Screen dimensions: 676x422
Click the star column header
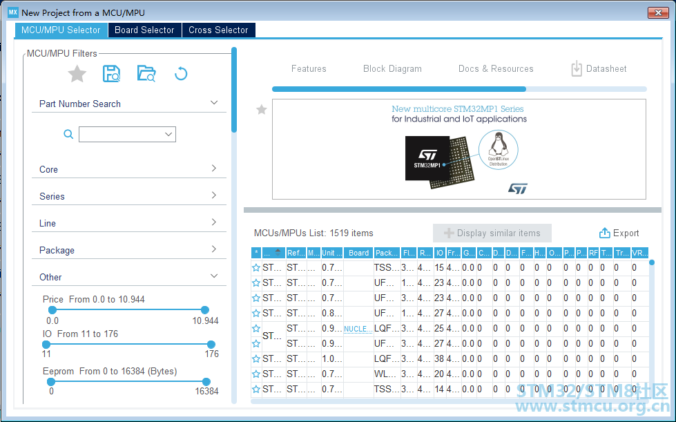[256, 253]
